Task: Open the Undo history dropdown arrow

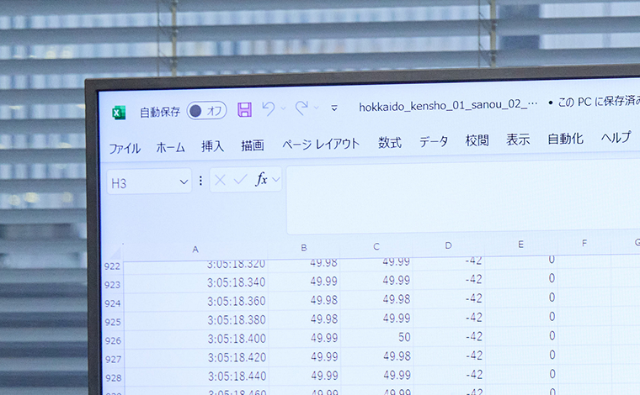Action: point(283,108)
